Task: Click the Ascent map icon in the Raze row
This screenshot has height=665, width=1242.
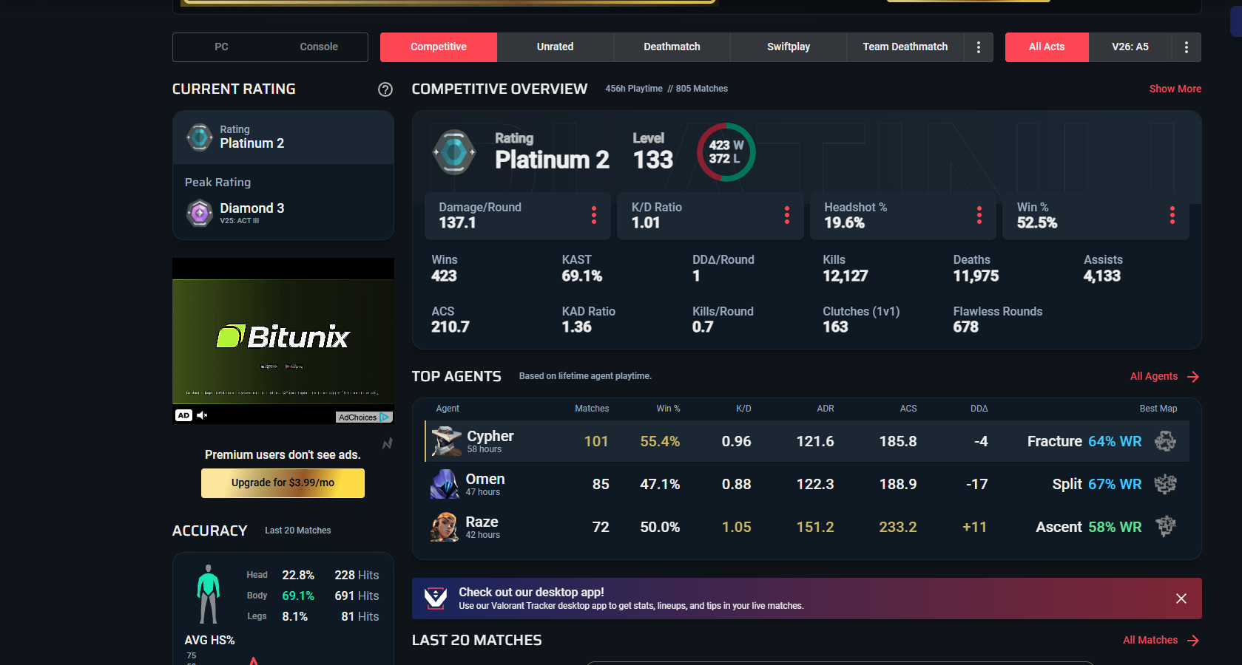Action: (x=1165, y=526)
